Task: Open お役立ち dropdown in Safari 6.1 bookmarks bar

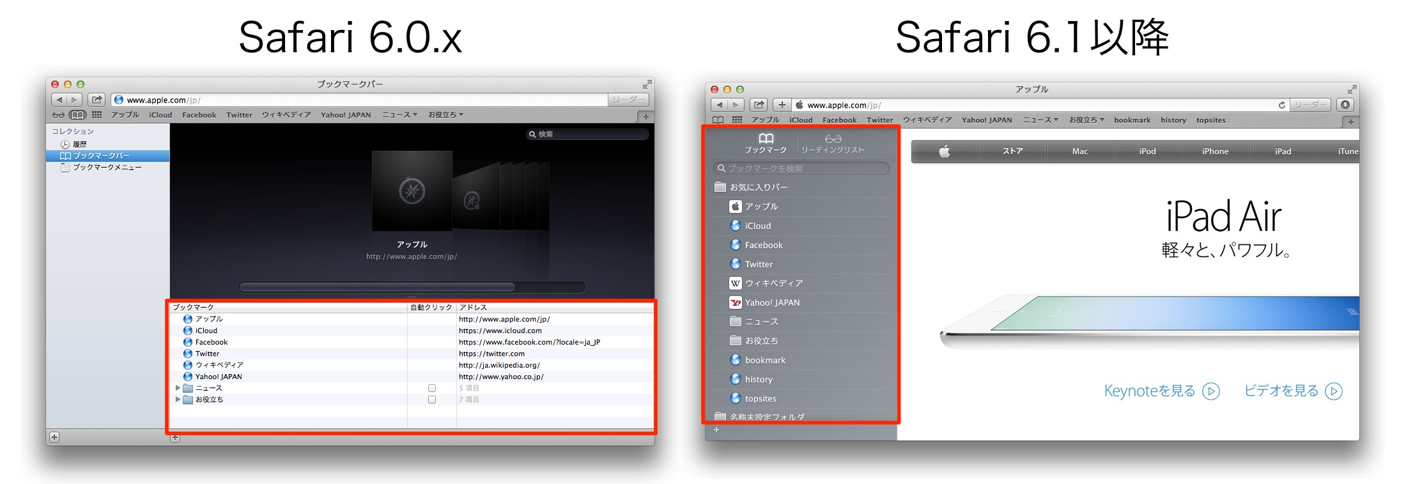Action: [x=1086, y=120]
